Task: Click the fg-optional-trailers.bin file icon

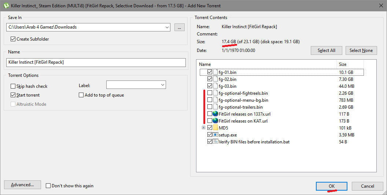Action: (x=215, y=107)
